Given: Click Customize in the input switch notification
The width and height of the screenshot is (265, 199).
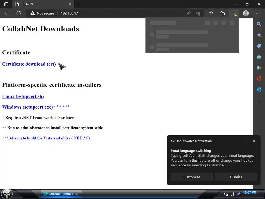Looking at the screenshot, I should (x=192, y=177).
